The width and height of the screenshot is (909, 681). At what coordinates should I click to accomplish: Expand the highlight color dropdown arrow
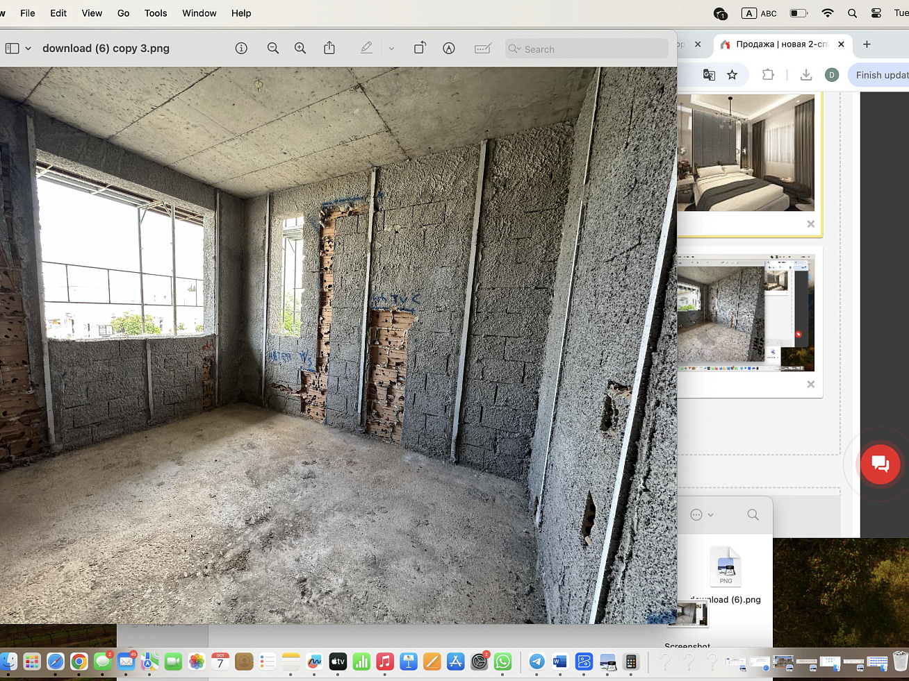391,49
